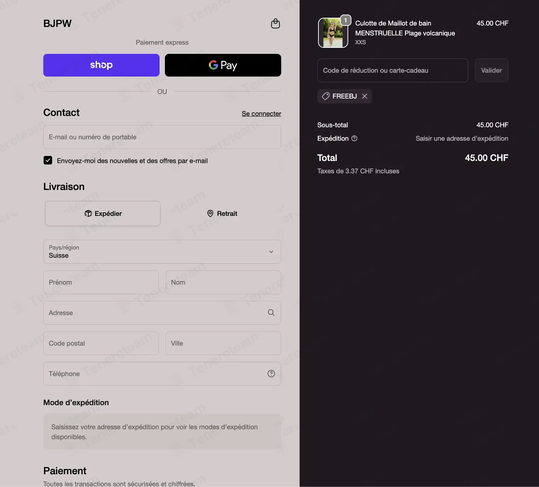Click 'Taxes de 3.37 CHF incluses' text
The width and height of the screenshot is (539, 487).
[358, 171]
